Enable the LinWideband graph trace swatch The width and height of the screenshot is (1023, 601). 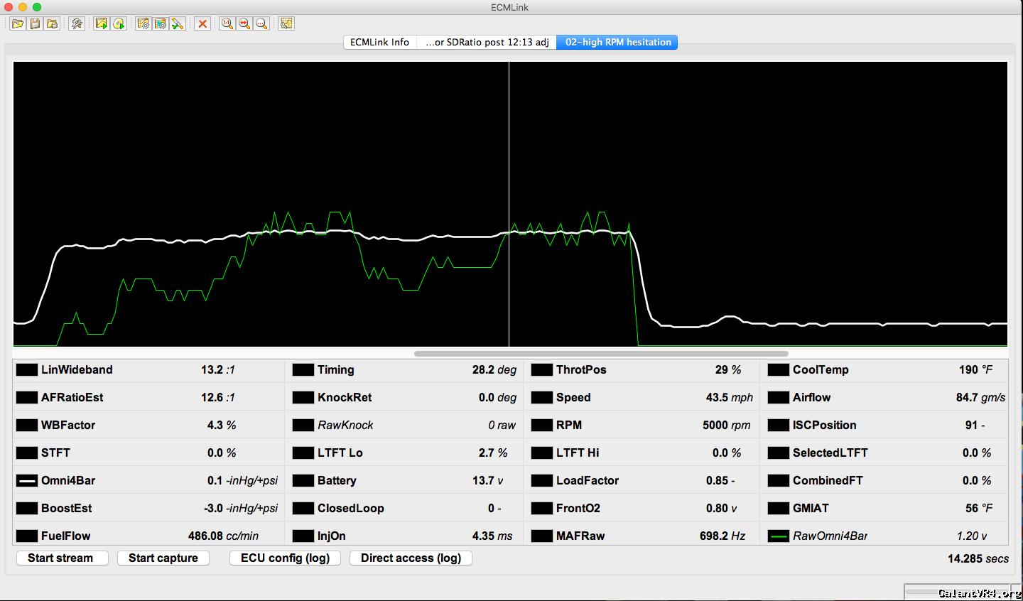click(x=27, y=370)
